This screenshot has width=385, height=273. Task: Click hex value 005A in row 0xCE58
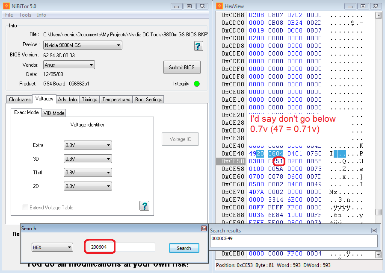pyautogui.click(x=275, y=169)
